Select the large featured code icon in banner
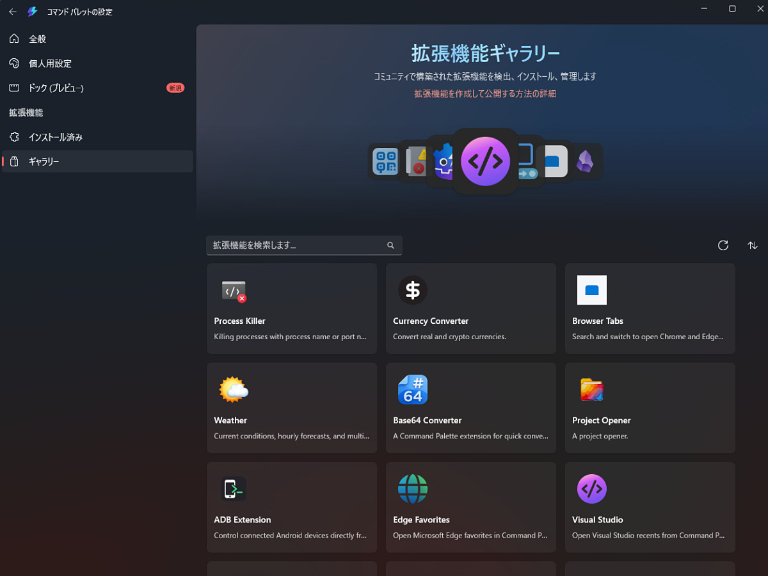The image size is (768, 576). click(485, 161)
